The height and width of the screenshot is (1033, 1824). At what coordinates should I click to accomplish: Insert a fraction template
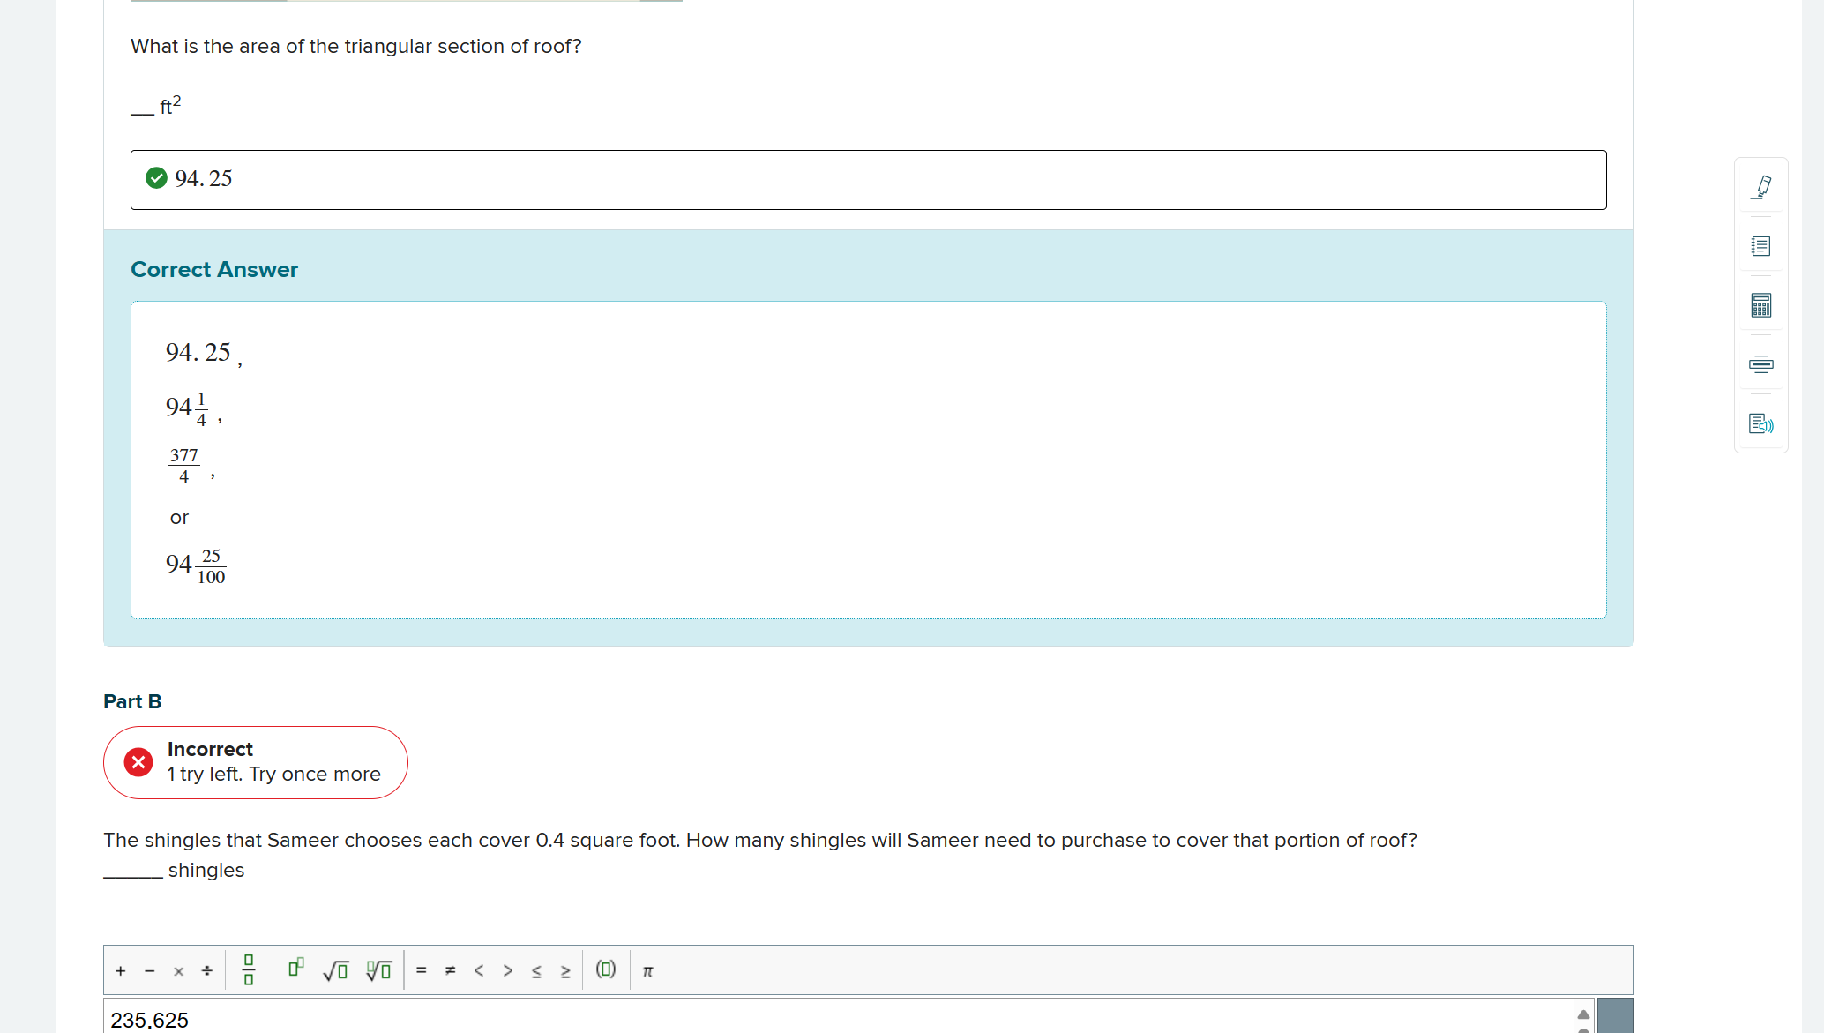249,970
